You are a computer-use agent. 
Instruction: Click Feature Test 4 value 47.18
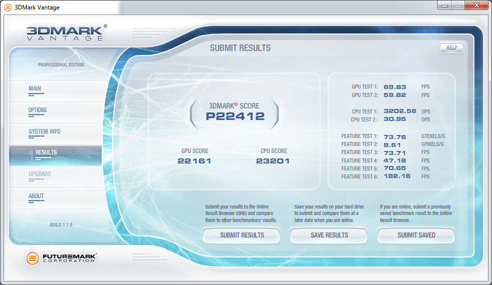[394, 160]
